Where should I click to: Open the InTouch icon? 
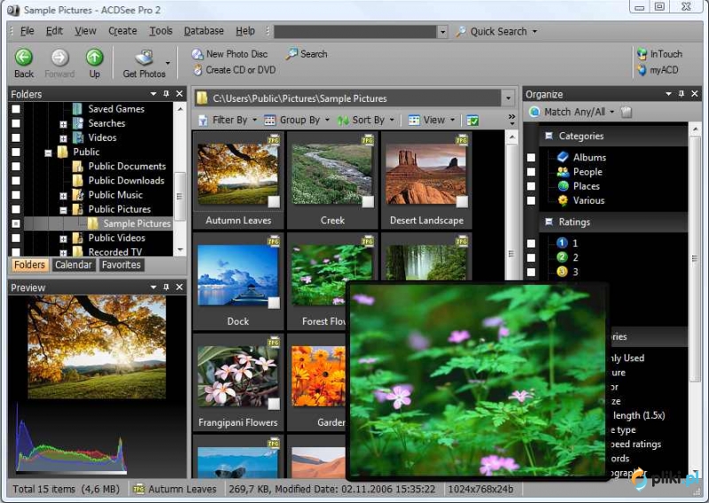(642, 54)
